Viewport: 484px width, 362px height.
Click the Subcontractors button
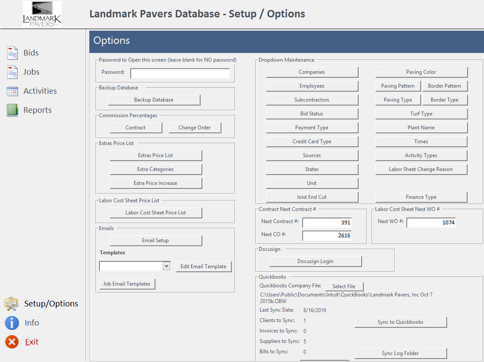coord(312,100)
